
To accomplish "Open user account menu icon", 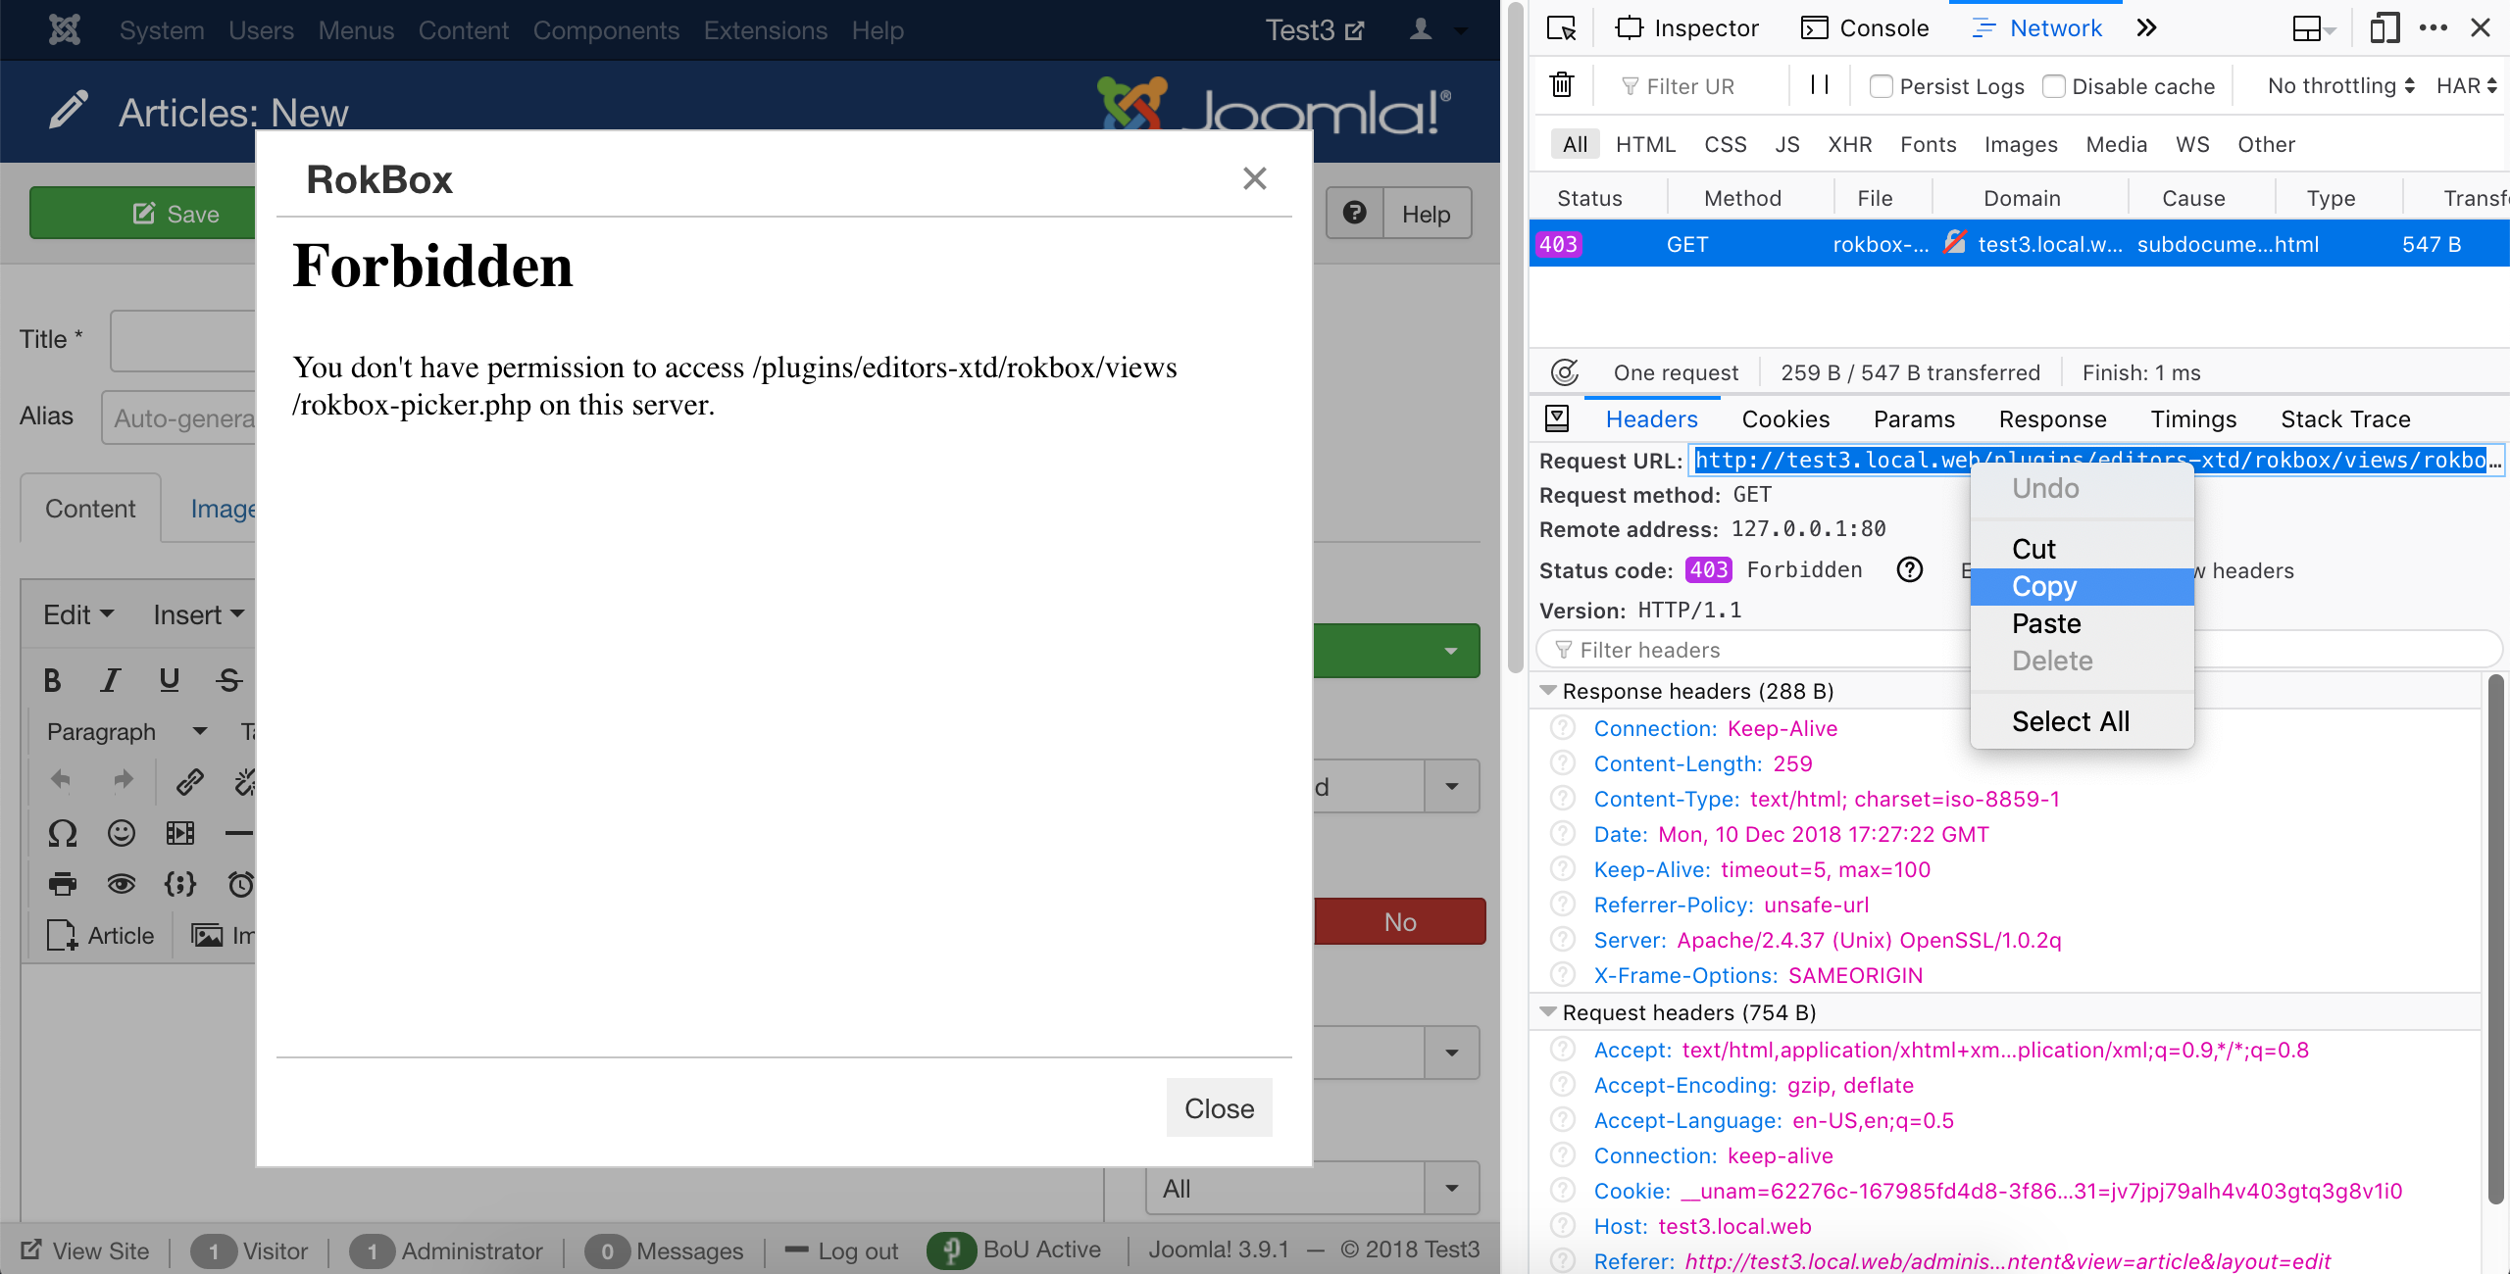I will point(1437,29).
